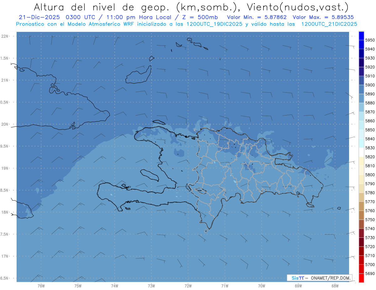Viewport: 376px width, 290px height.
Task: Click the '71W' longitude label
Action: [x=225, y=286]
